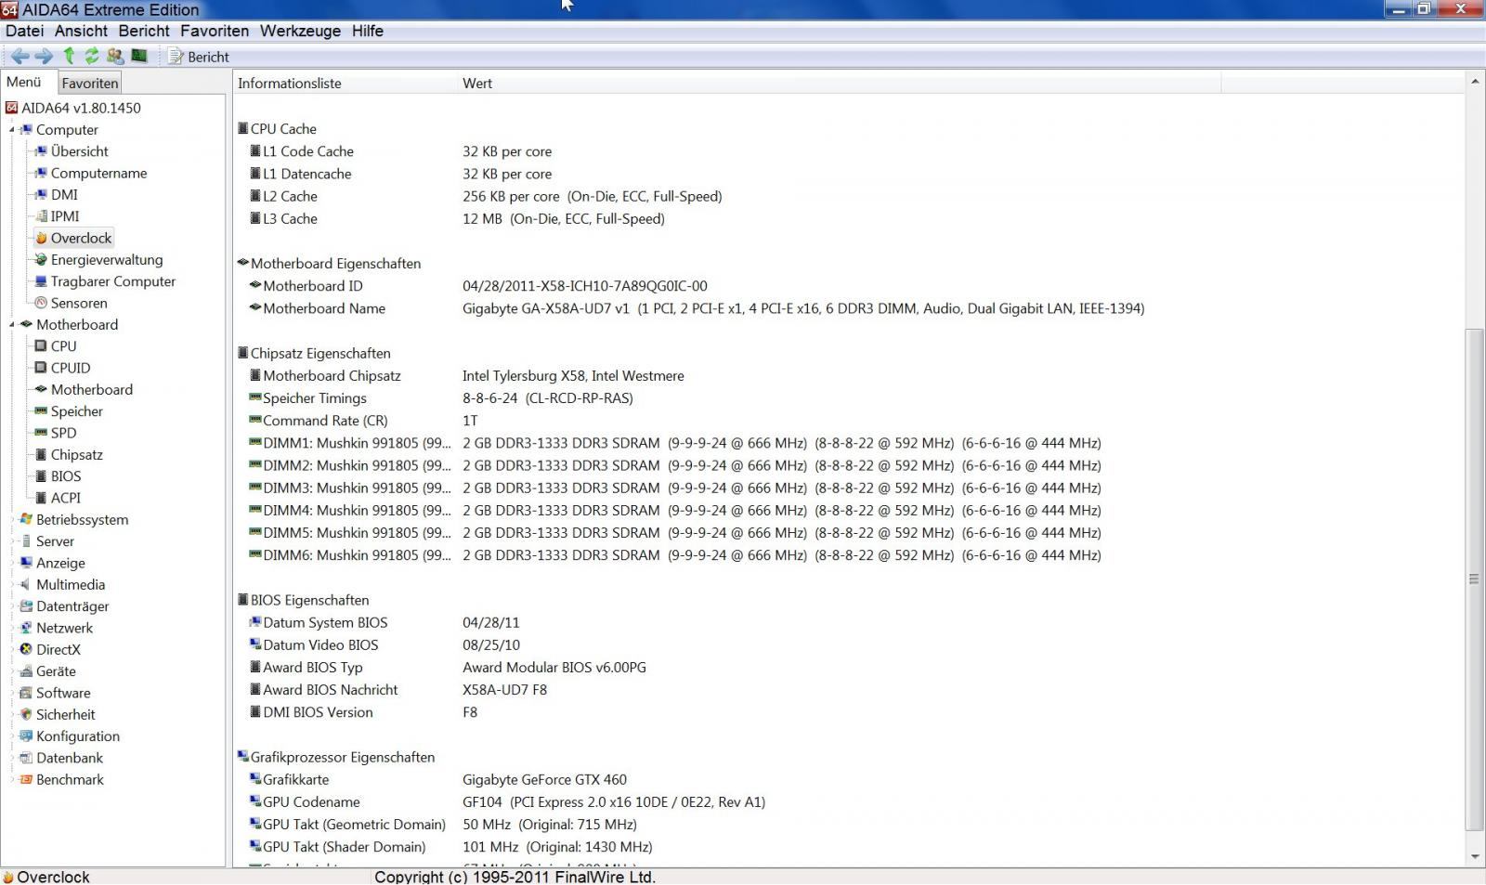This screenshot has width=1486, height=885.
Task: Open Motherboard sub-item under Motherboard node
Action: (x=91, y=390)
